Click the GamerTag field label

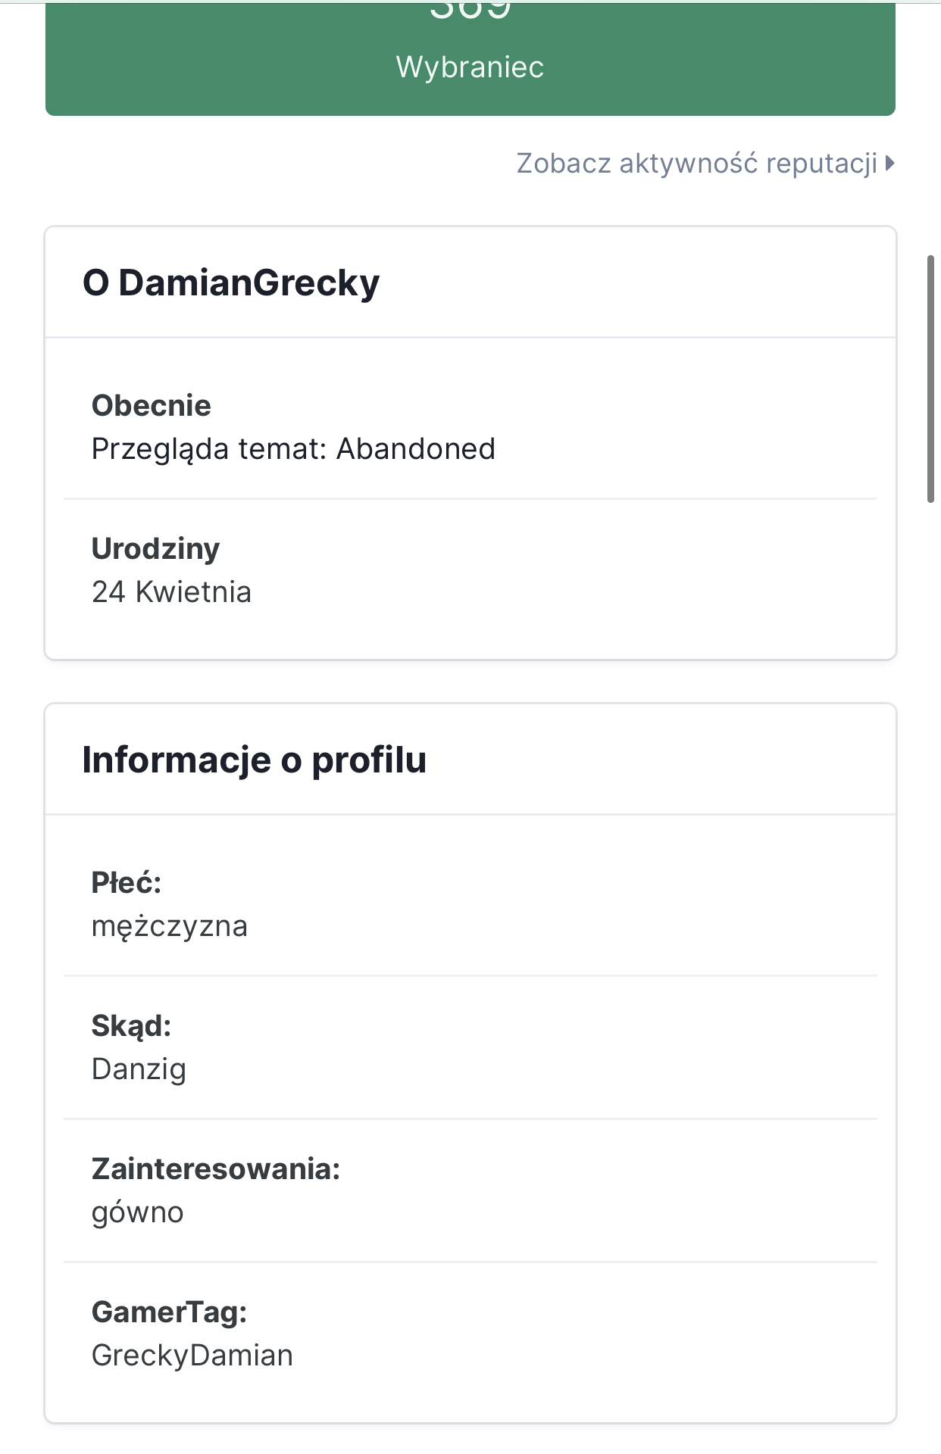[x=169, y=1312]
